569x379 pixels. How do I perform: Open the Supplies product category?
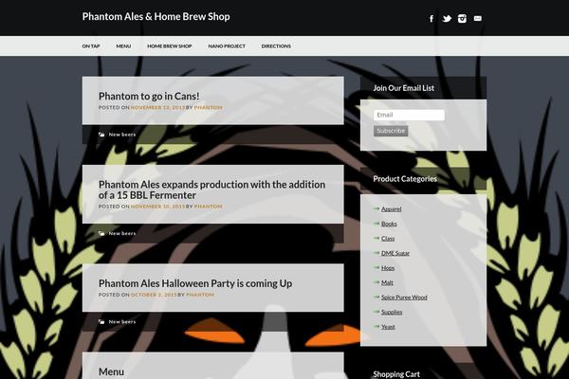click(392, 312)
